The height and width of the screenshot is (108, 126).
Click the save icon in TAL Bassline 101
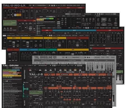click(89, 57)
